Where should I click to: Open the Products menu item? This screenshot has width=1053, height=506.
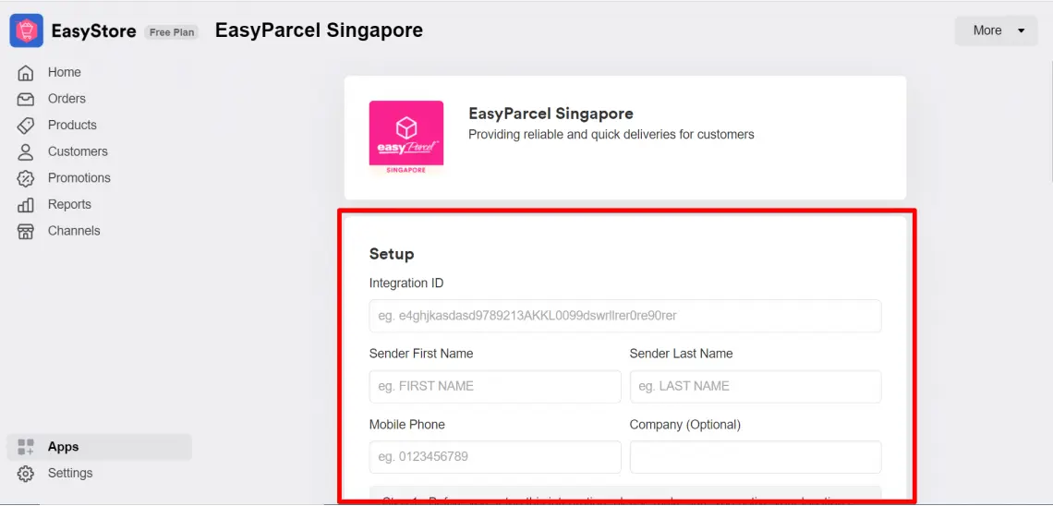[x=72, y=126]
